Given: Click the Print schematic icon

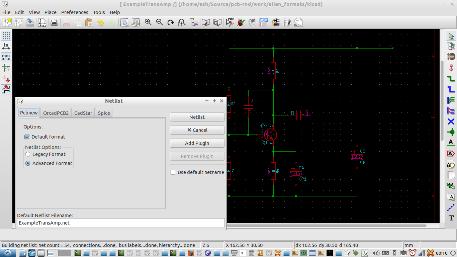Looking at the screenshot, I should coord(54,22).
